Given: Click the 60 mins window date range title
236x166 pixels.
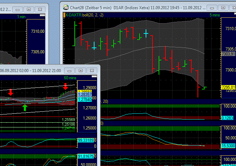Looking at the screenshot, I should [30, 71].
